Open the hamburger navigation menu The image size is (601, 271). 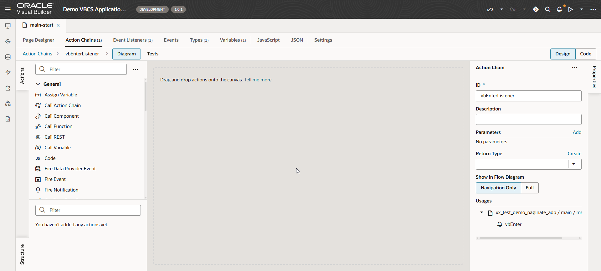[x=8, y=9]
